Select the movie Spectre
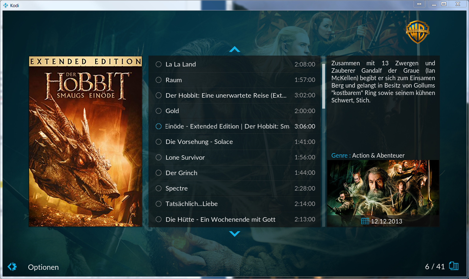Image resolution: width=469 pixels, height=279 pixels. click(x=234, y=188)
